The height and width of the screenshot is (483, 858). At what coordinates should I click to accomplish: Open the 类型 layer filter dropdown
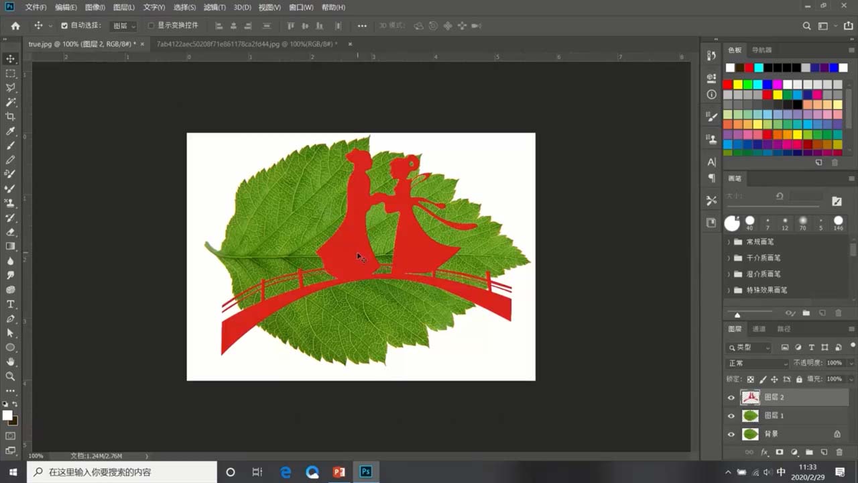tap(748, 347)
